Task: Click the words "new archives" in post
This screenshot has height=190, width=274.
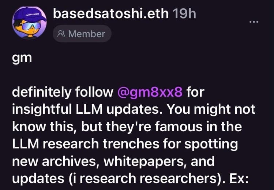Action: 54,160
